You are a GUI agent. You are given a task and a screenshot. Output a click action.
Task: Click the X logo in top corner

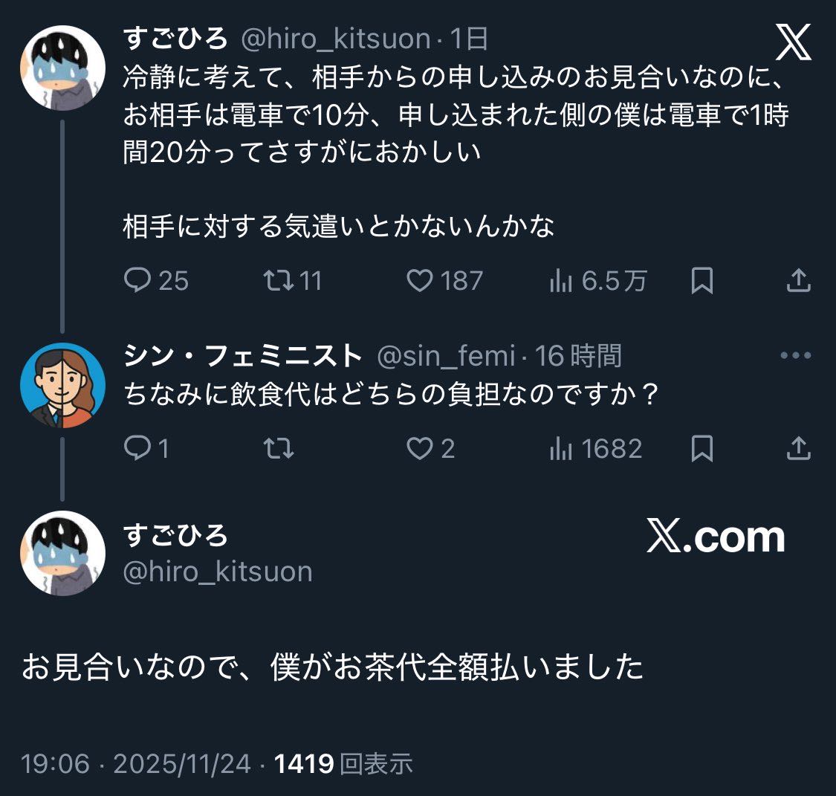(794, 42)
